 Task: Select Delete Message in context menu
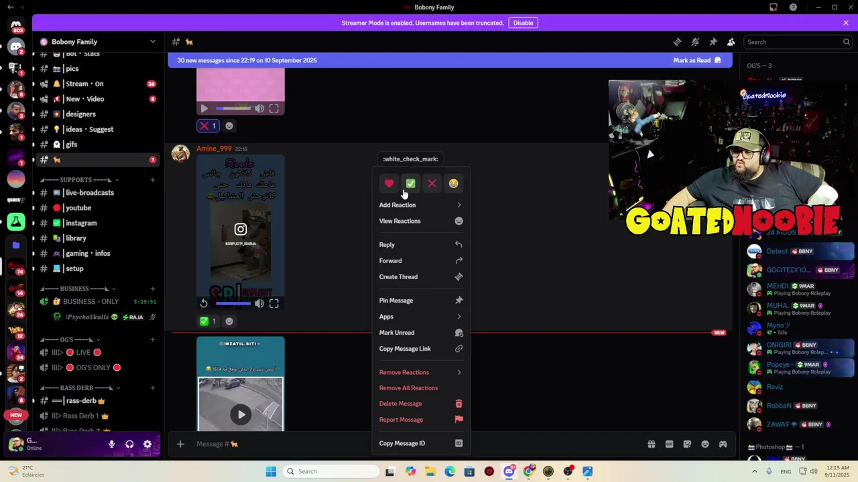[x=421, y=404]
